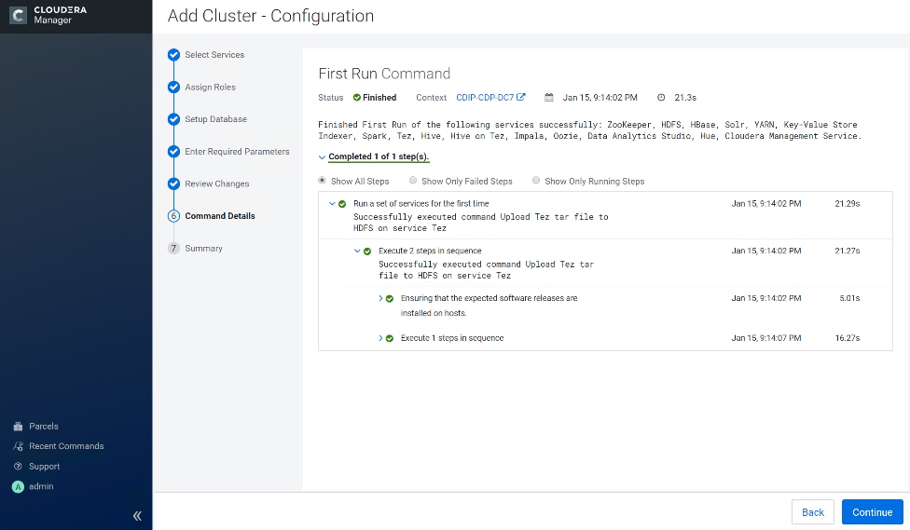This screenshot has height=530, width=910.
Task: Click success icon for Ensuring software releases
Action: (x=390, y=299)
